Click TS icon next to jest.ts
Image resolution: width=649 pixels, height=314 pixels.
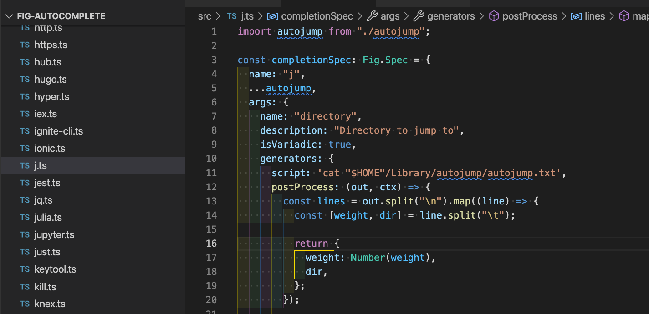click(x=25, y=183)
